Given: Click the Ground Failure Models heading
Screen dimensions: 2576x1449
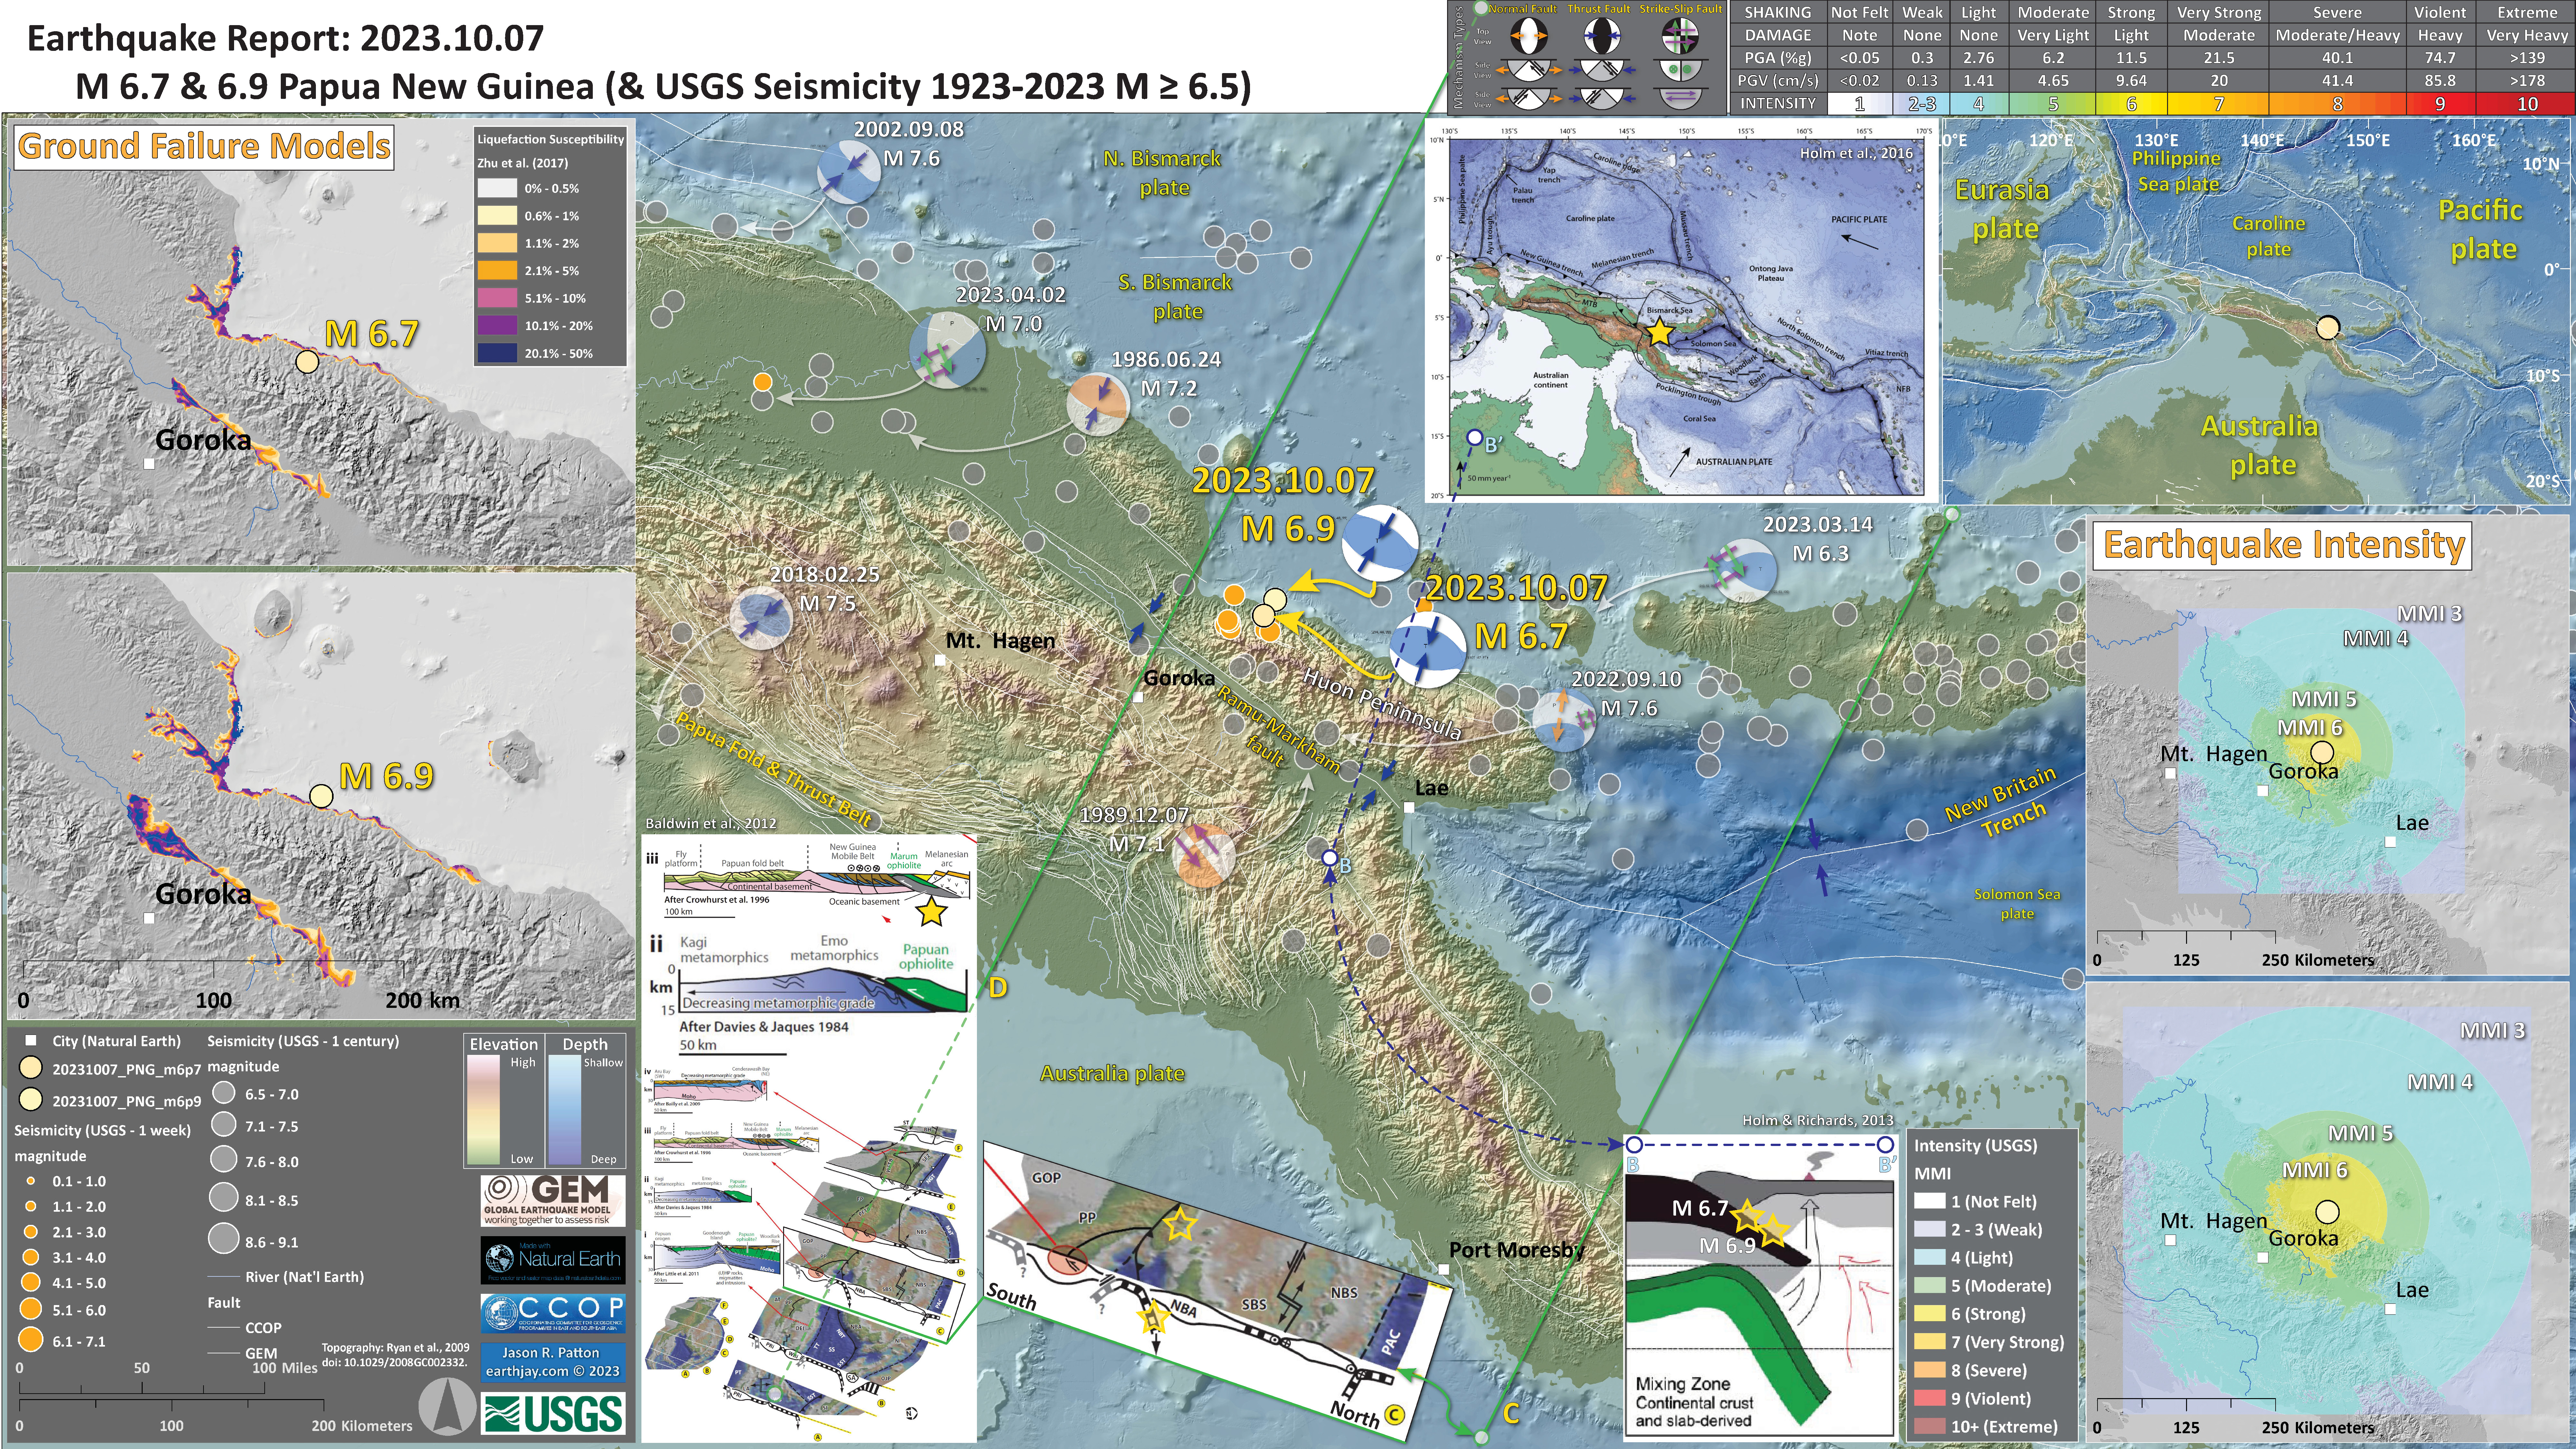Looking at the screenshot, I should point(204,147).
